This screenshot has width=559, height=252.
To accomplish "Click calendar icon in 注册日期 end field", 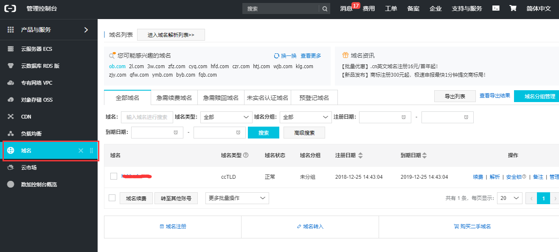I will [x=466, y=117].
